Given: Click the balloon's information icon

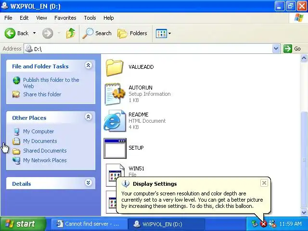Looking at the screenshot, I should point(126,184).
